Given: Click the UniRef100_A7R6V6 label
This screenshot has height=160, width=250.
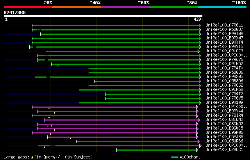Looking at the screenshot, I should click(224, 60).
